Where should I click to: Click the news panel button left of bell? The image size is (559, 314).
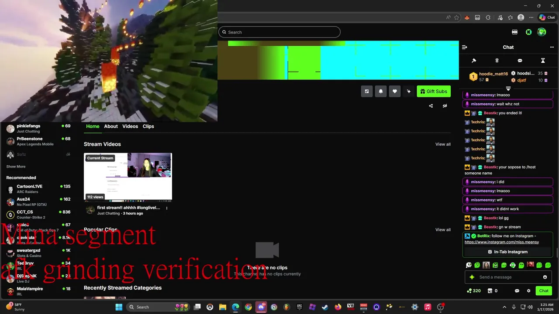pos(367,91)
